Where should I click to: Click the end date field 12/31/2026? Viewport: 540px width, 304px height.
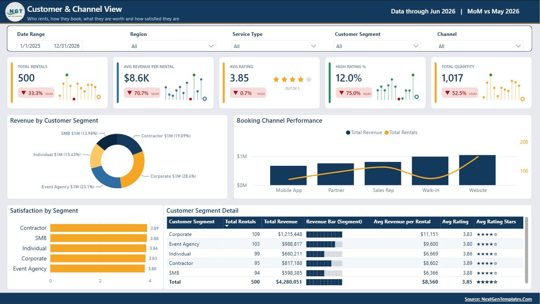pos(67,46)
